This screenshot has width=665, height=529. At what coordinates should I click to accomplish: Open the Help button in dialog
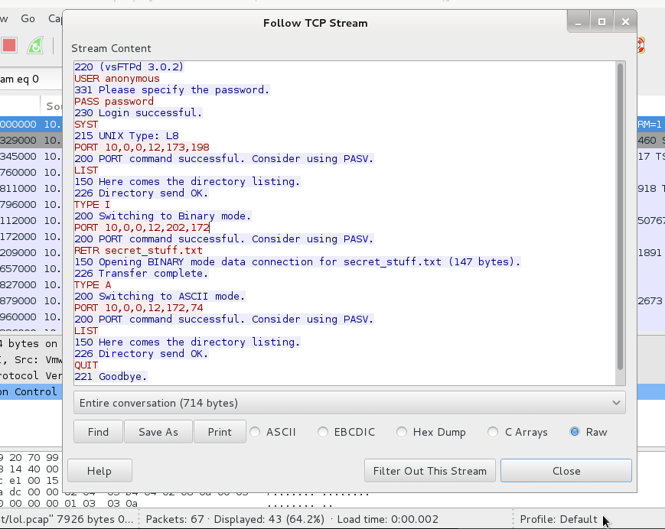[x=99, y=471]
